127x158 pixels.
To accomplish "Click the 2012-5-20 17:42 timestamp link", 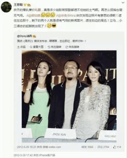I will point(23,155).
